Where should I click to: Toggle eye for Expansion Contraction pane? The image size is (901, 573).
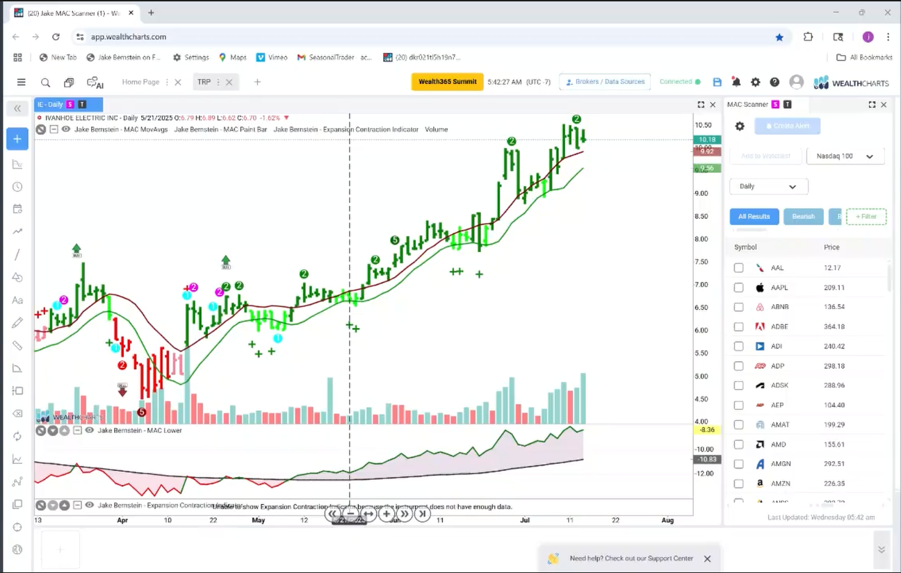click(x=90, y=506)
